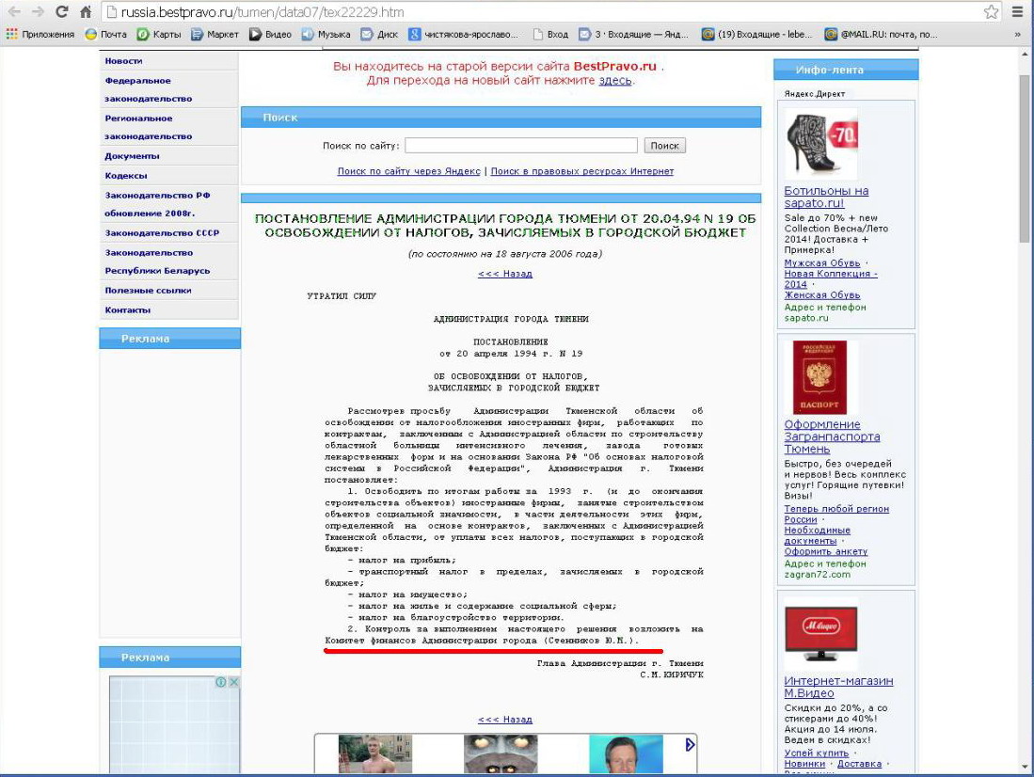This screenshot has height=777, width=1034.
Task: Open the Видео bookmark
Action: pos(270,34)
